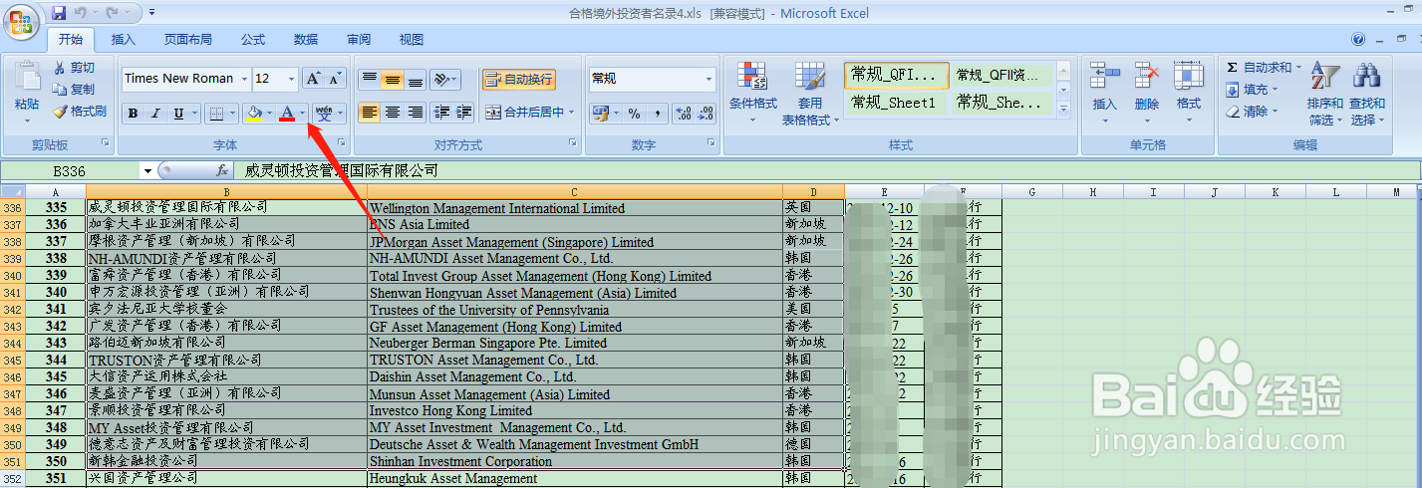The width and height of the screenshot is (1422, 488).
Task: Cut selection with 剪切
Action: [x=74, y=68]
